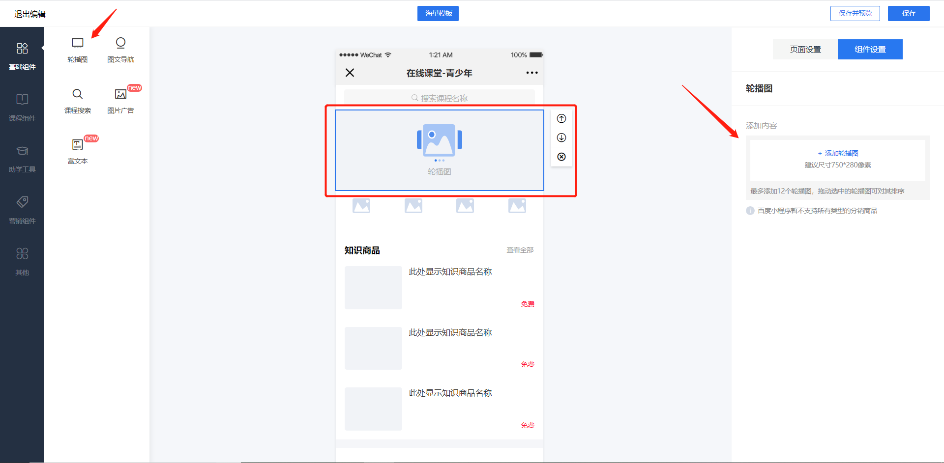This screenshot has height=463, width=944.
Task: Click the 保存并预览 button
Action: click(855, 13)
